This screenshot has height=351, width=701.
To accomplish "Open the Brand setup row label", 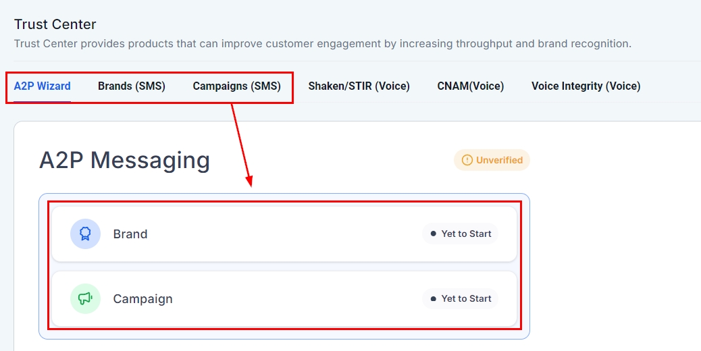I will 130,234.
